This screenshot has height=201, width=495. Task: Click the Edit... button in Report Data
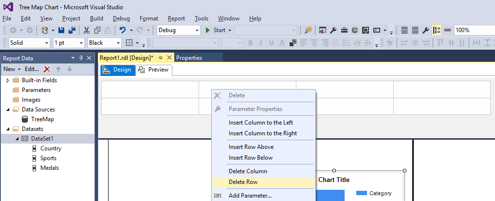click(32, 69)
